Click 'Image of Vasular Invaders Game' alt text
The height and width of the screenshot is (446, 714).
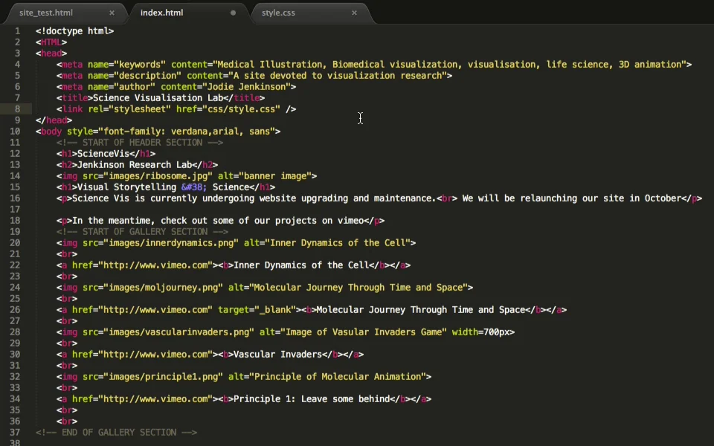click(x=364, y=332)
